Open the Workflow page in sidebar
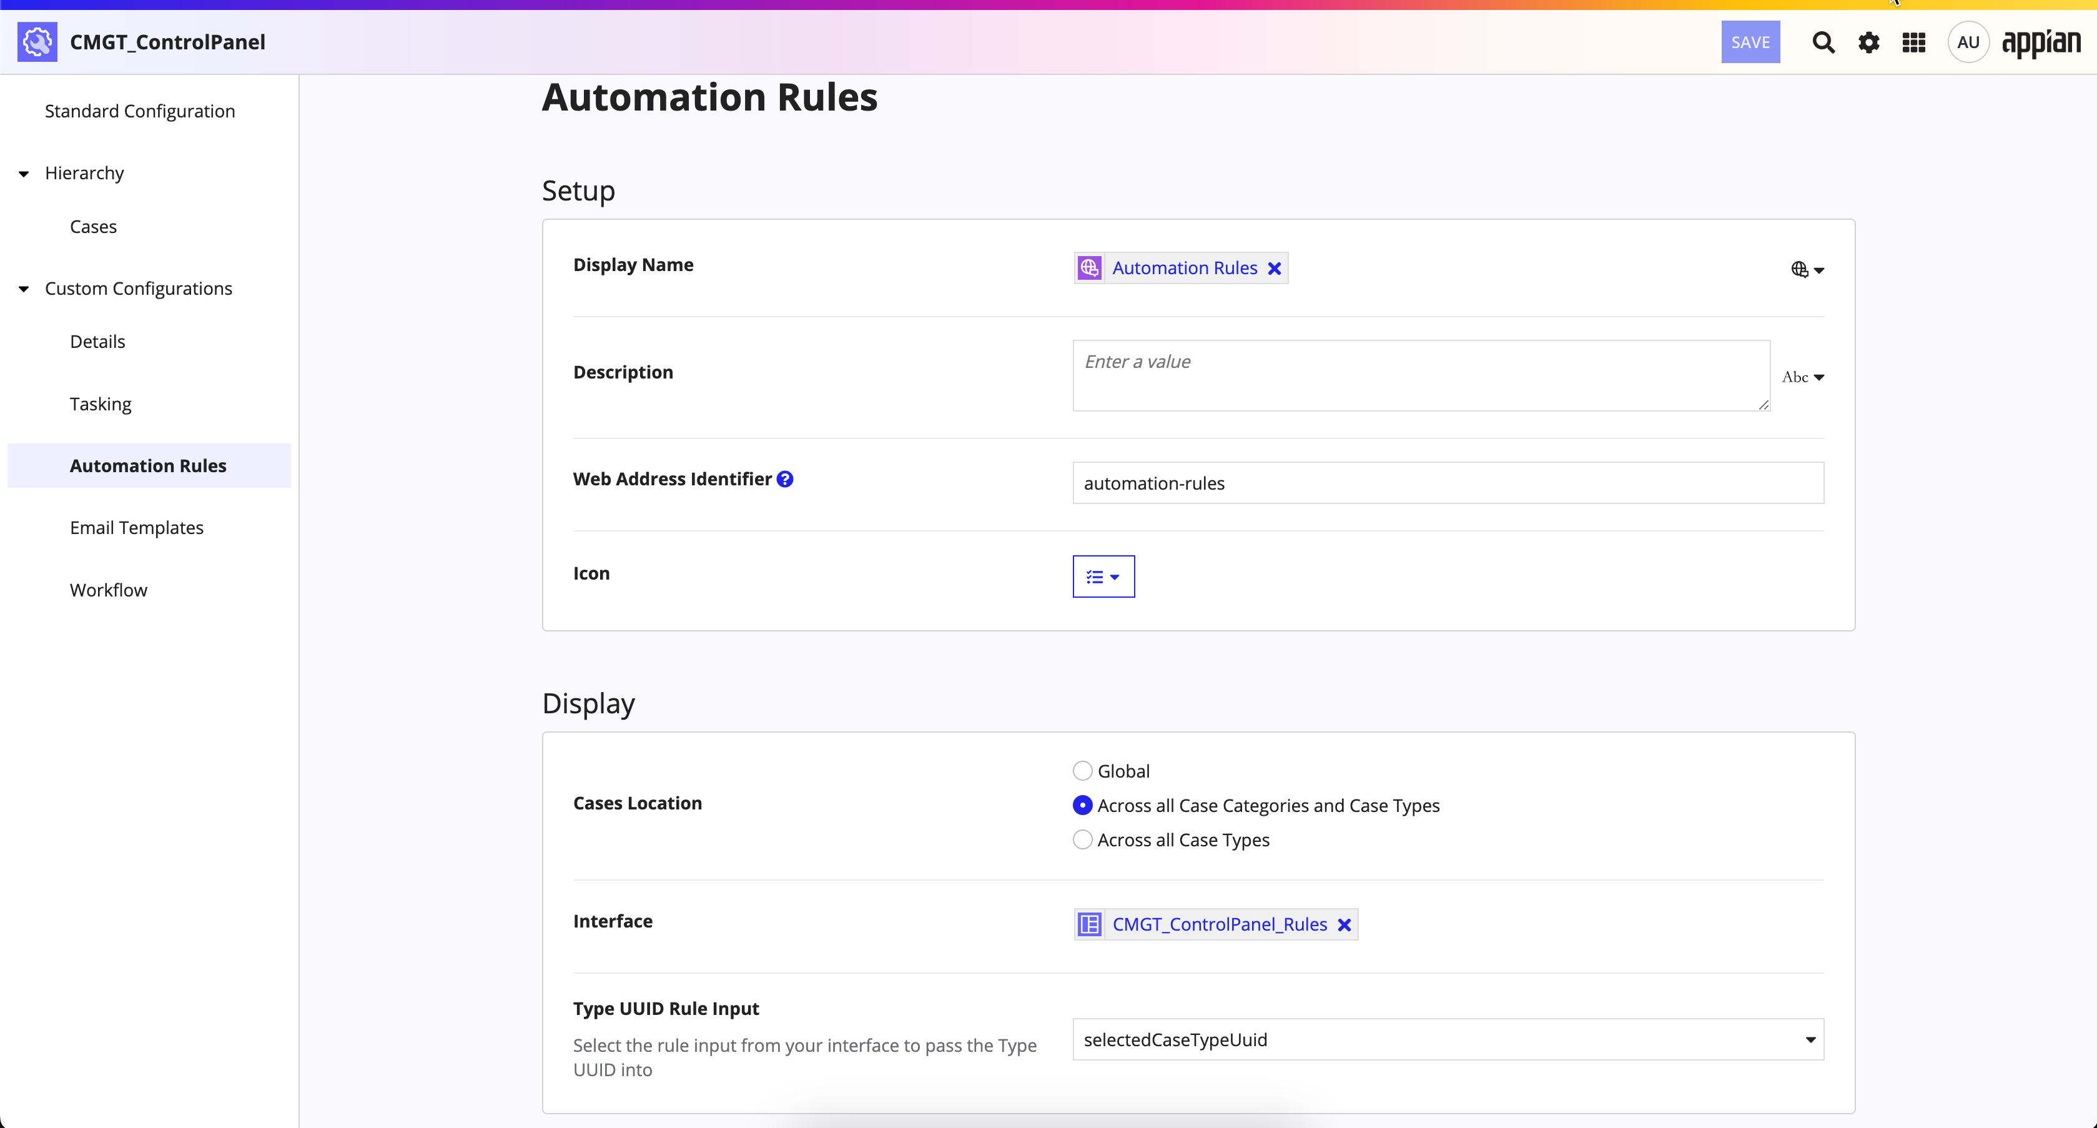 108,590
